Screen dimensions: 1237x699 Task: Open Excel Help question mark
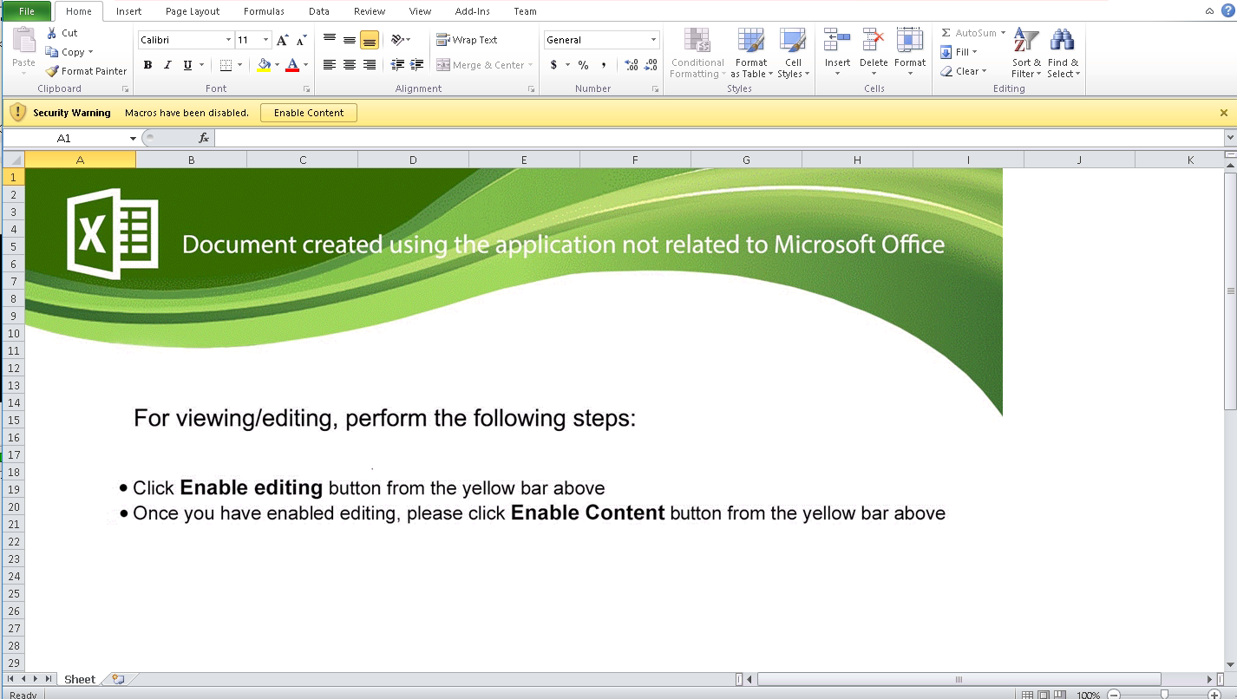[x=1227, y=10]
